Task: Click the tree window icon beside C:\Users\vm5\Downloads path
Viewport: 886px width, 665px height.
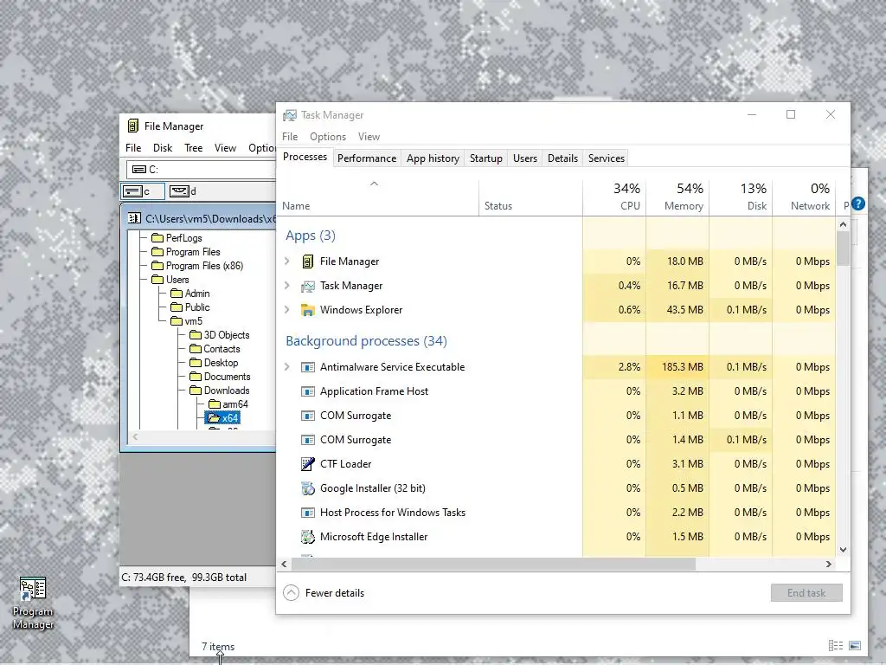Action: point(134,218)
